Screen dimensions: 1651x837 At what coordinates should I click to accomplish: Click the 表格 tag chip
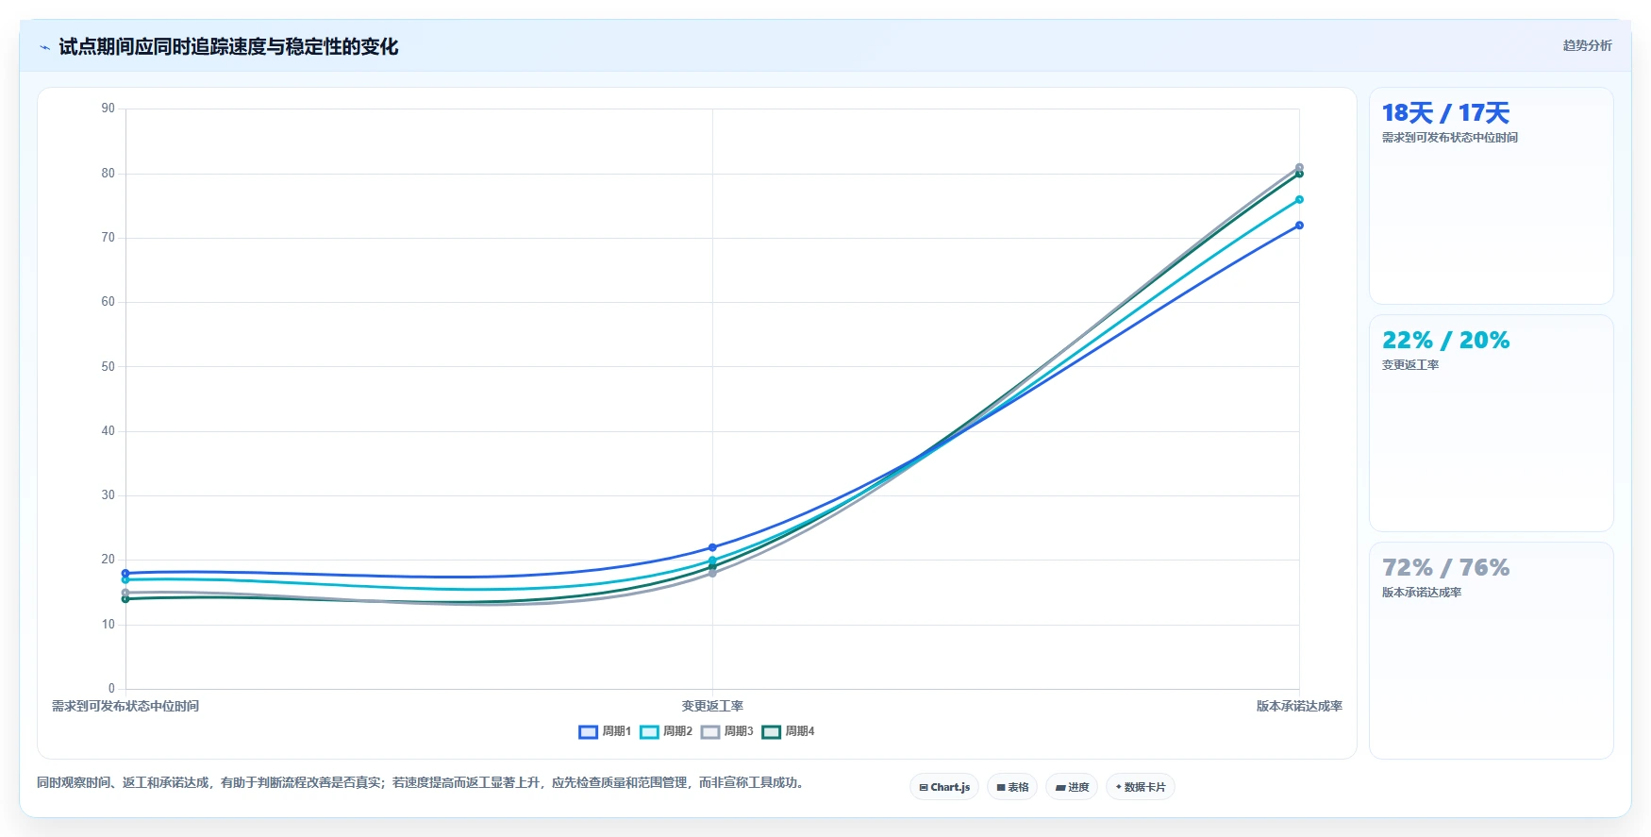(1012, 787)
